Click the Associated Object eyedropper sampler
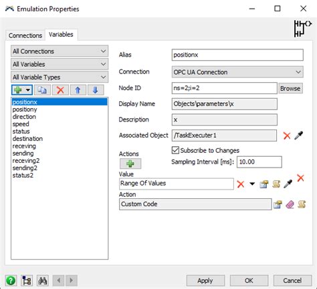Viewport: 317px width, 289px height. pyautogui.click(x=298, y=135)
